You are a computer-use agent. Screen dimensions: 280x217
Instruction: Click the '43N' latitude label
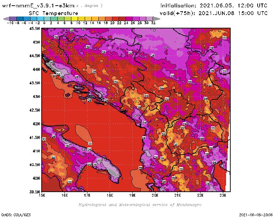click(x=36, y=97)
